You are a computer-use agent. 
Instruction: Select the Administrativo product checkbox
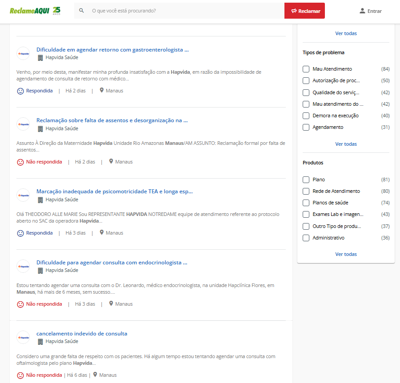point(306,238)
